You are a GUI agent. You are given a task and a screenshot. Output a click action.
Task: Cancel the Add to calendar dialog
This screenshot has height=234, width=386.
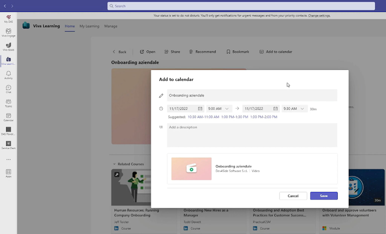coord(293,196)
